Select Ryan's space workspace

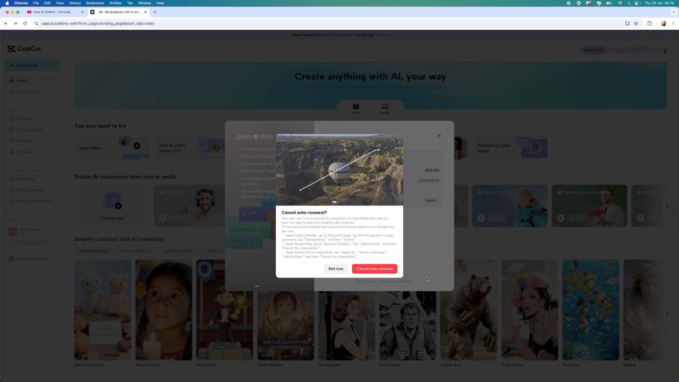pyautogui.click(x=32, y=231)
